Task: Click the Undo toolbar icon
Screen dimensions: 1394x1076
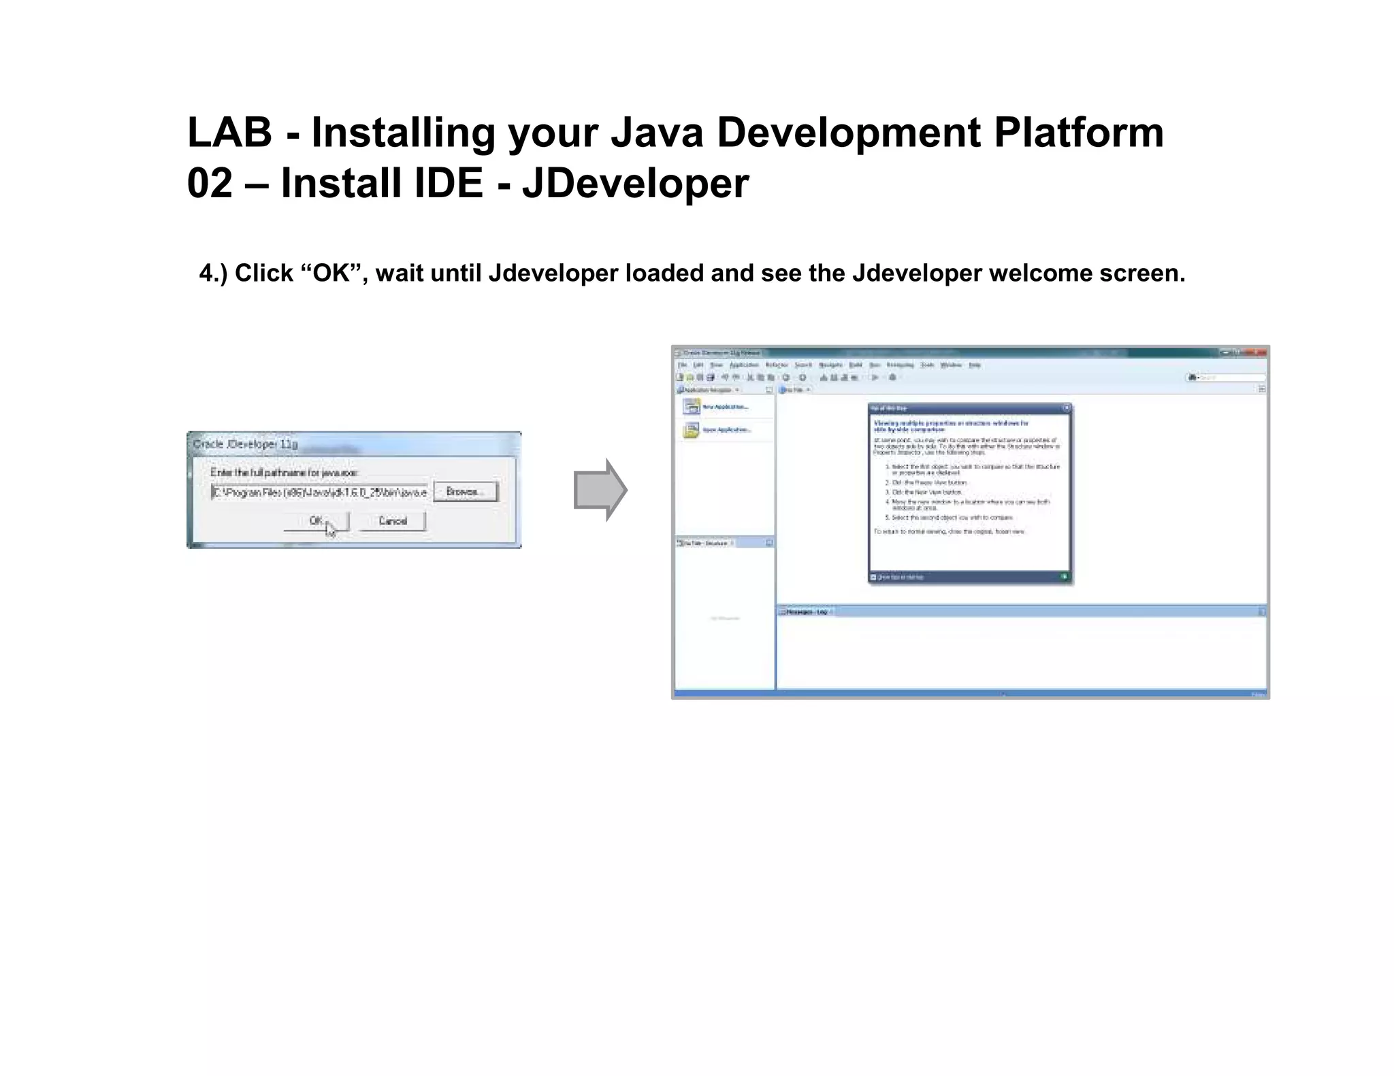Action: pos(726,377)
